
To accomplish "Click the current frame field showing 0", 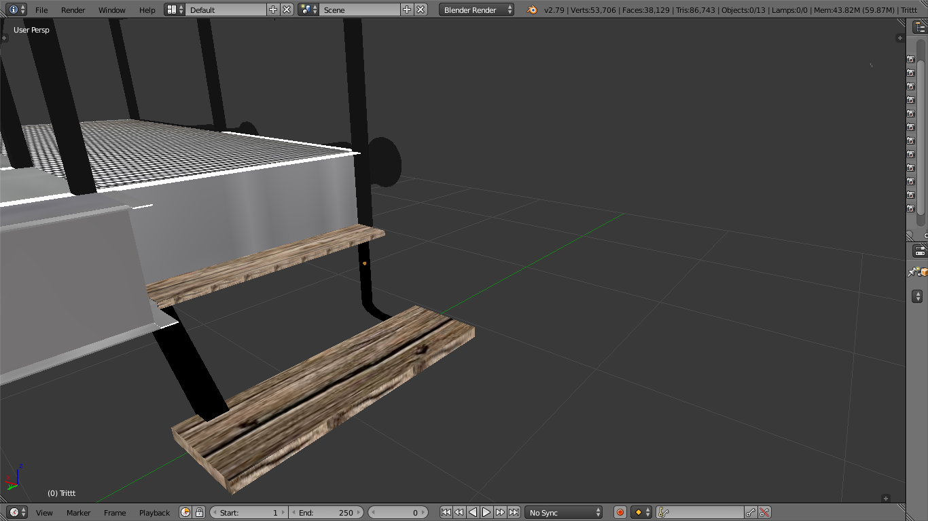I will click(x=399, y=512).
